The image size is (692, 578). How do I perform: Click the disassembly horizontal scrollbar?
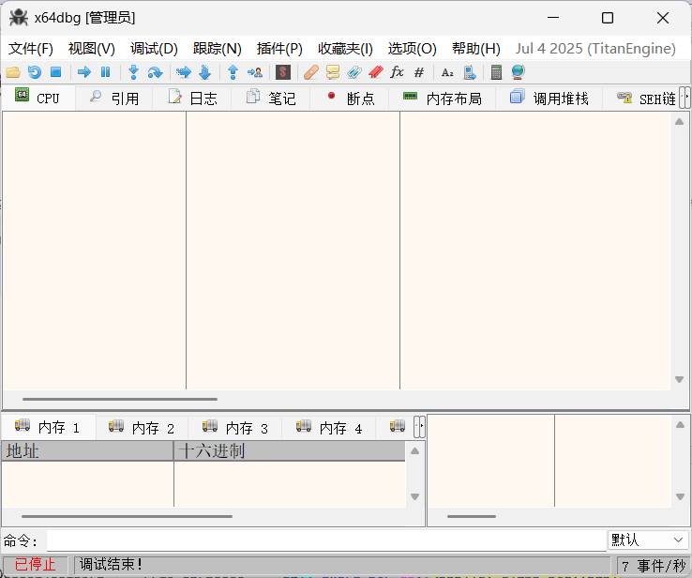pyautogui.click(x=120, y=399)
